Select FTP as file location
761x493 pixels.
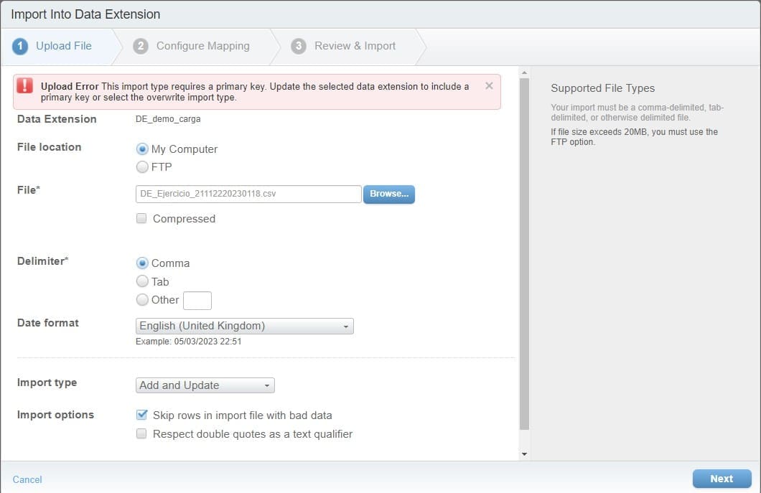(x=142, y=167)
